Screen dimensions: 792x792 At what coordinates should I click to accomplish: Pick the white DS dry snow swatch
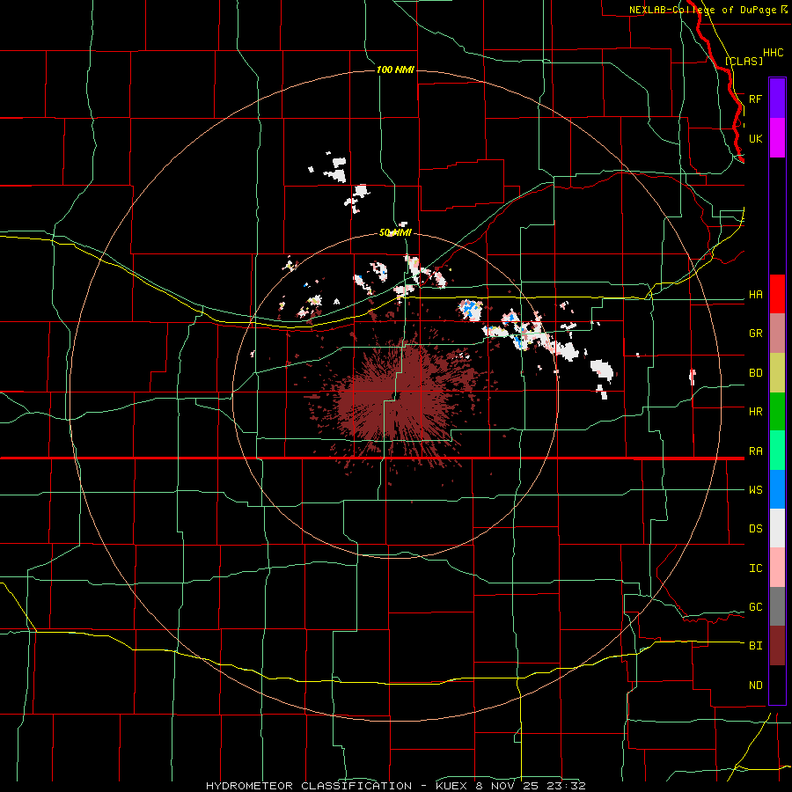(x=777, y=528)
